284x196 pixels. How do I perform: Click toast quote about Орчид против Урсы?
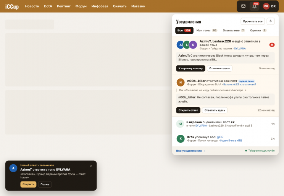pyautogui.click(x=53, y=176)
